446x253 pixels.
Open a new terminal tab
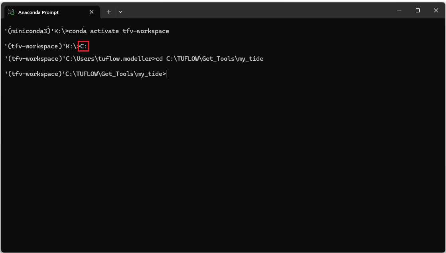(109, 12)
